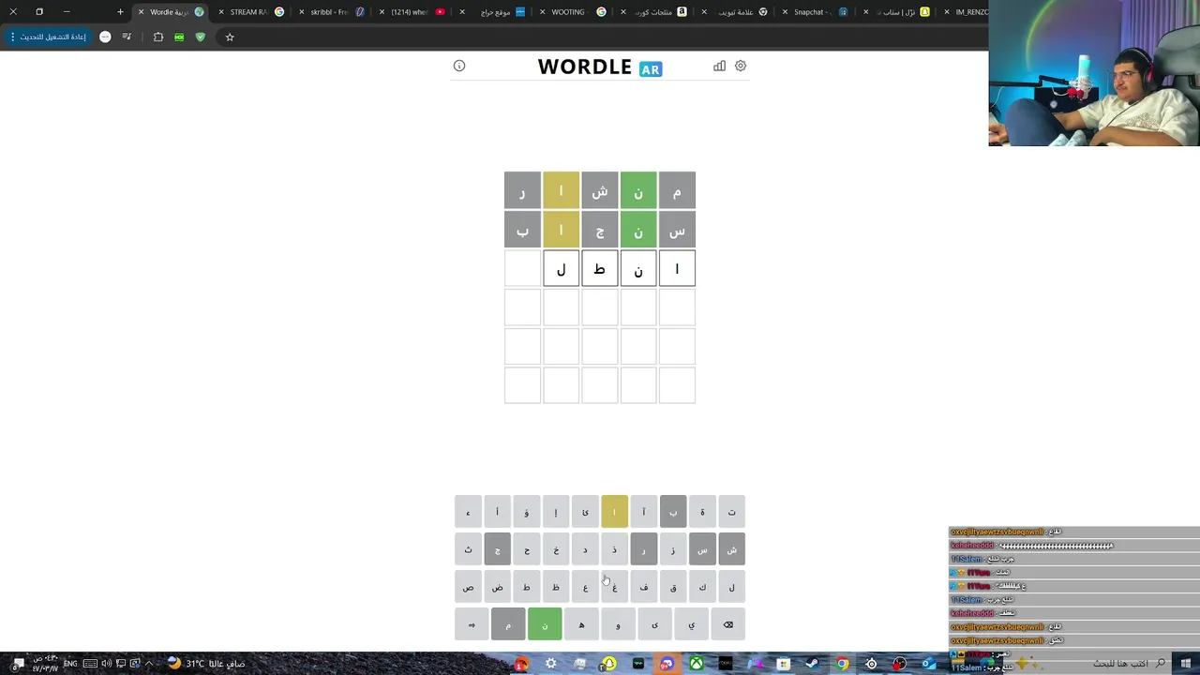
Task: Bookmark this page with the star icon
Action: (x=230, y=37)
